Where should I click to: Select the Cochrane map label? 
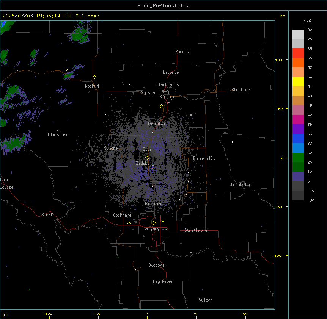[x=122, y=215]
